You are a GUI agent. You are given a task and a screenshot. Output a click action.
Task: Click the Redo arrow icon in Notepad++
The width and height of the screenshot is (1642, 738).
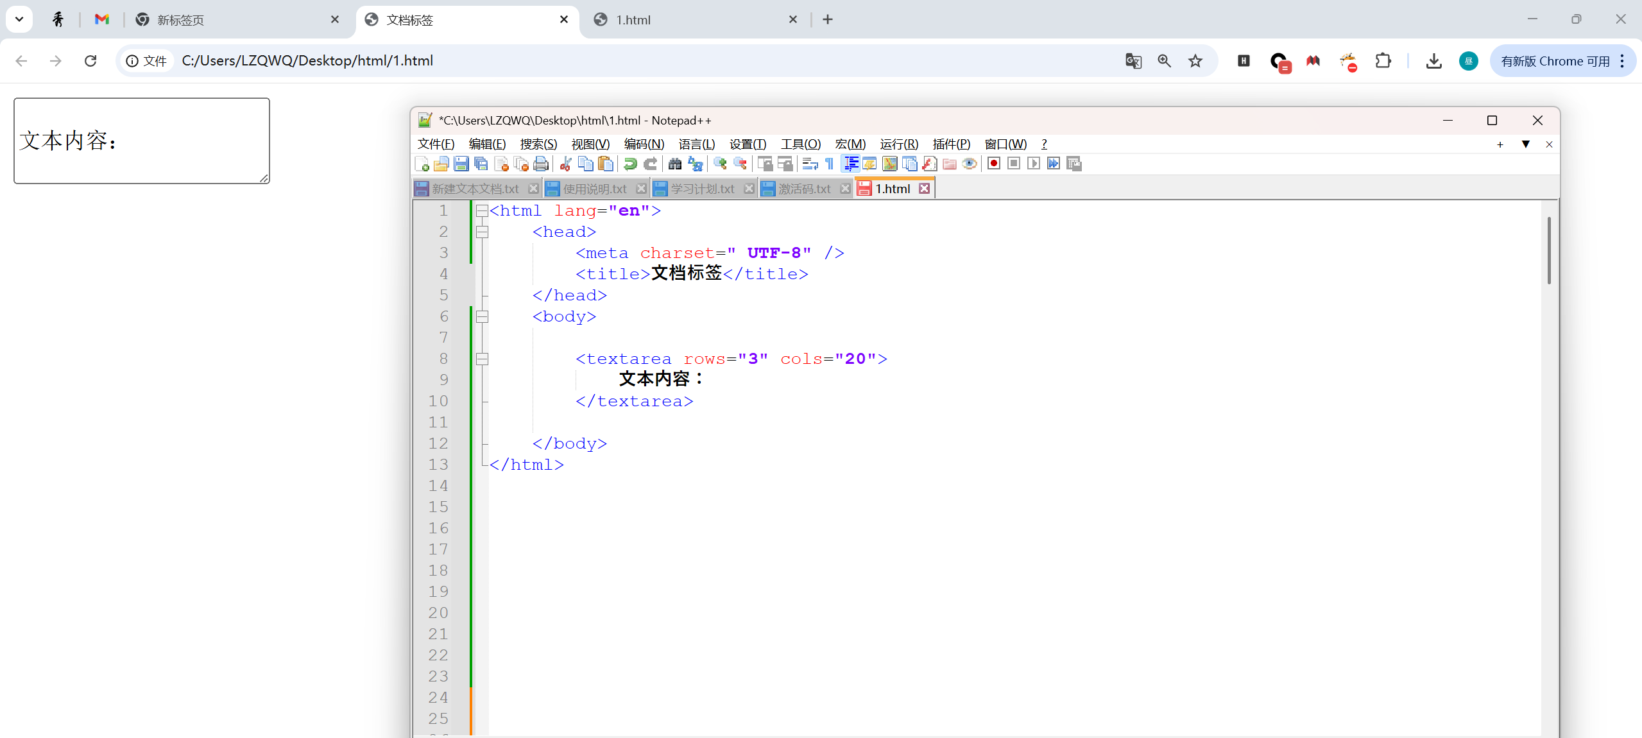650,164
